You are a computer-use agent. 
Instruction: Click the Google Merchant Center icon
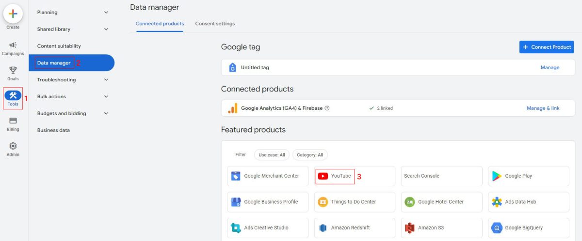236,176
